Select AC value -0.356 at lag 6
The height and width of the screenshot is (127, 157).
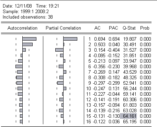click(99, 66)
